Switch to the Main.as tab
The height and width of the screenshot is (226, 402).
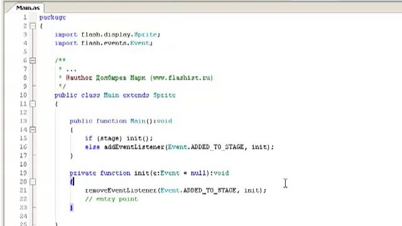click(x=28, y=8)
